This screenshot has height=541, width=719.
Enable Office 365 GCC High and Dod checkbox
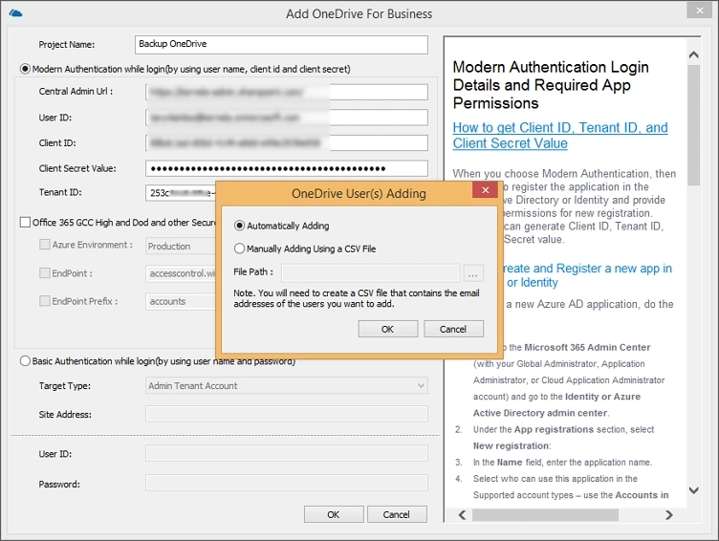(x=25, y=223)
